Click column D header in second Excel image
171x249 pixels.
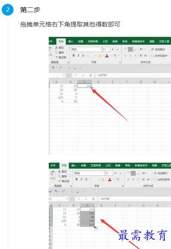[101, 205]
